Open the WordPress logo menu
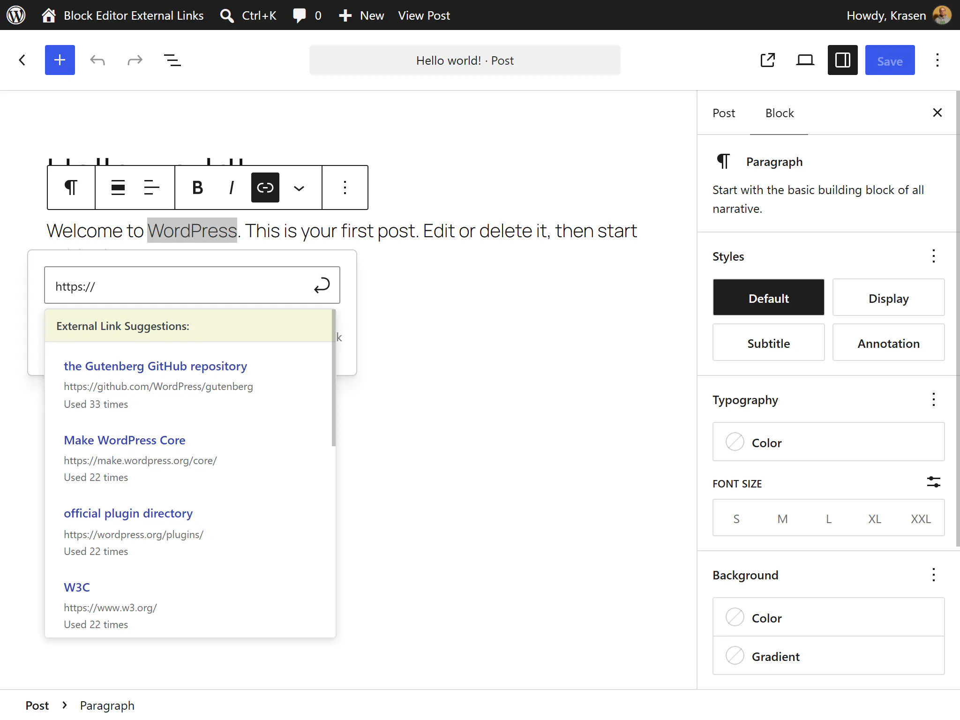The image size is (960, 720). 16,15
